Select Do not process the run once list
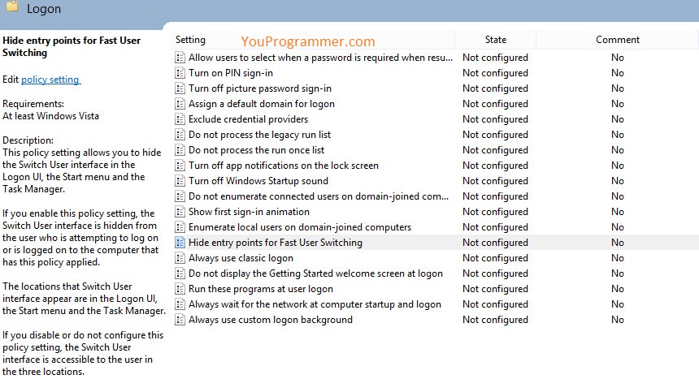This screenshot has width=699, height=379. (256, 150)
